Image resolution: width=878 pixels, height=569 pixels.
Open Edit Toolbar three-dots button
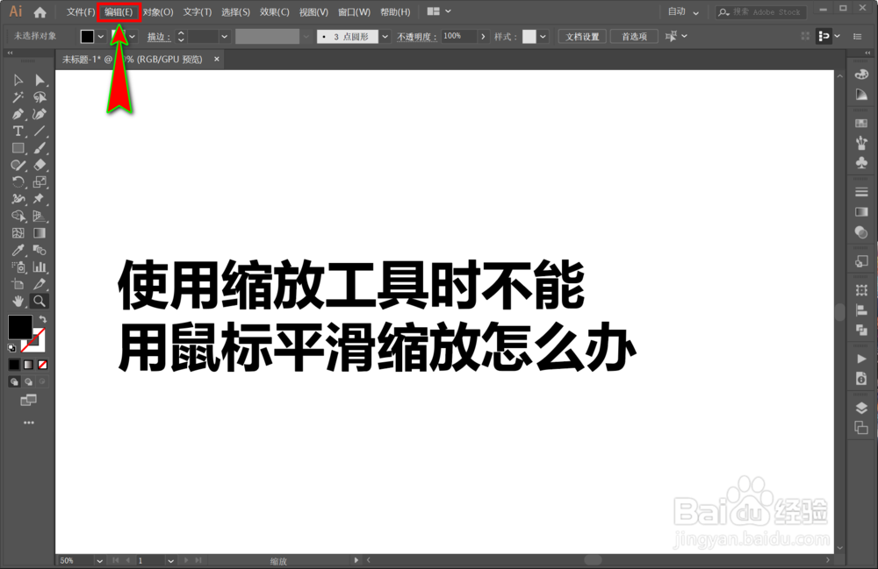(29, 423)
